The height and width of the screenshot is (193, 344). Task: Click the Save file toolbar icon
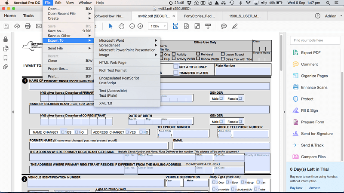6,26
